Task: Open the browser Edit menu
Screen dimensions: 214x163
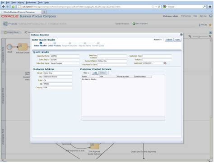Action: 8,2
